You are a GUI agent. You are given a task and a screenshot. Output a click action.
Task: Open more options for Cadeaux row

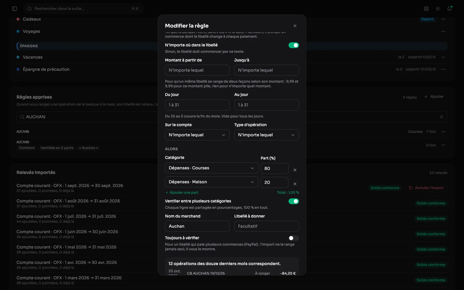point(443,19)
